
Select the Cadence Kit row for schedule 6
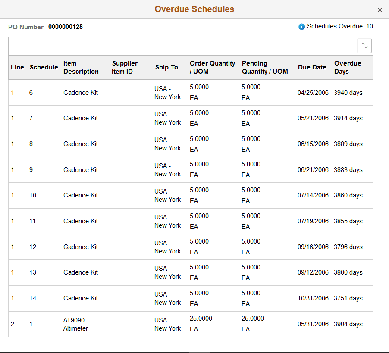click(81, 92)
